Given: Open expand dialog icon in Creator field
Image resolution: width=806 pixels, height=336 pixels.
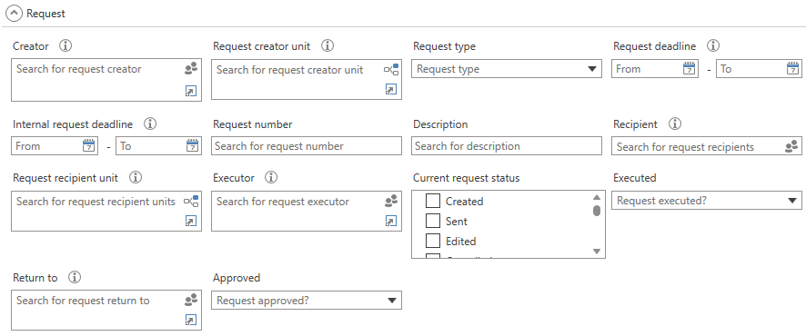Looking at the screenshot, I should tap(191, 92).
